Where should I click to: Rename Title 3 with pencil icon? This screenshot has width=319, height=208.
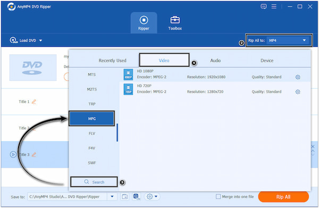pos(34,154)
